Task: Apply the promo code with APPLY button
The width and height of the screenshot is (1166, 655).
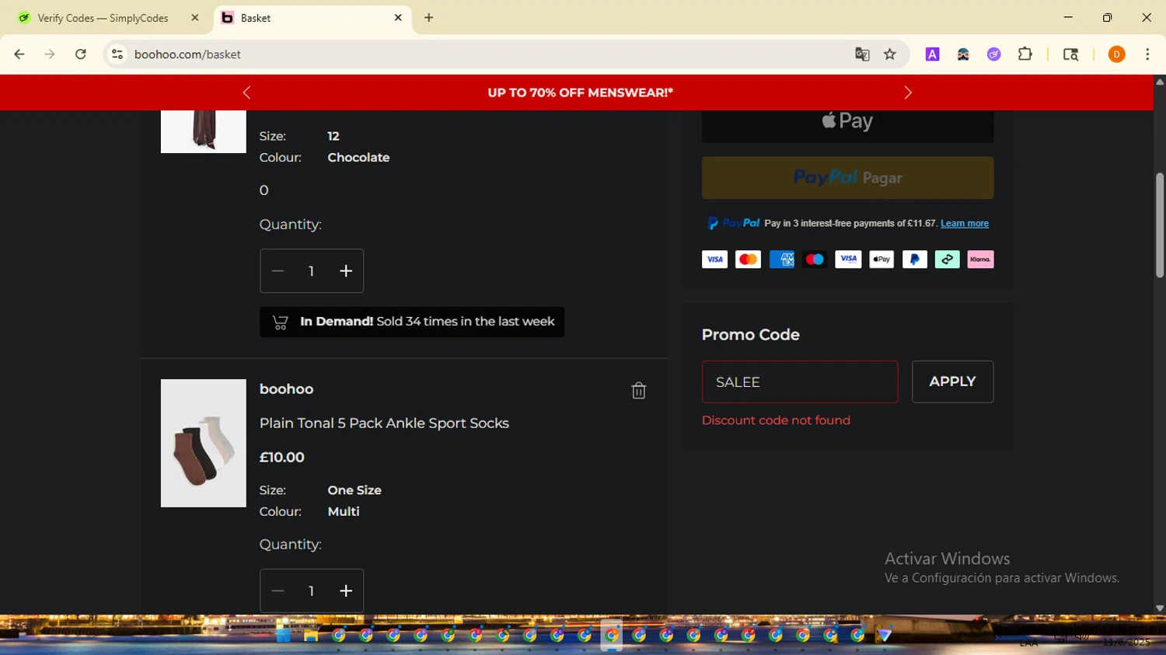Action: coord(952,382)
